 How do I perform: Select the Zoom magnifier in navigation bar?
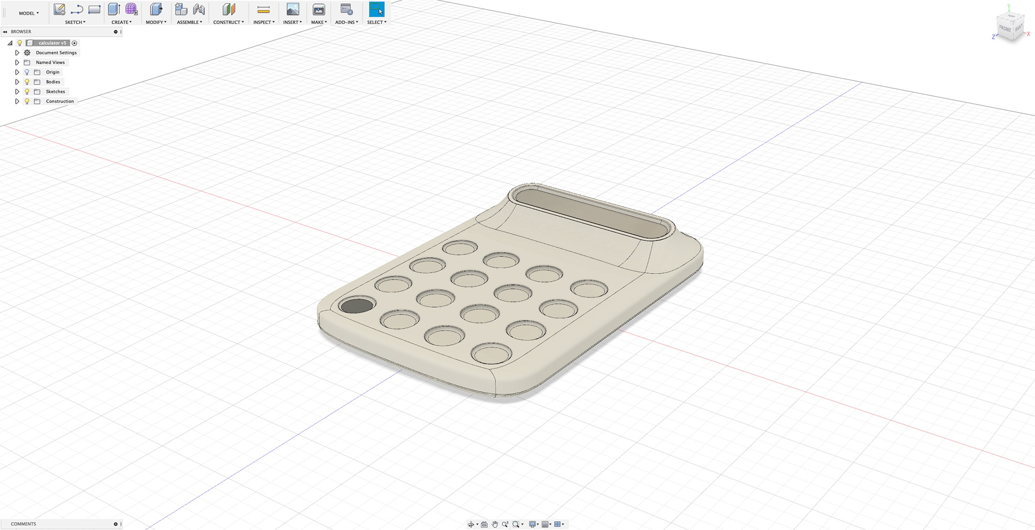506,524
